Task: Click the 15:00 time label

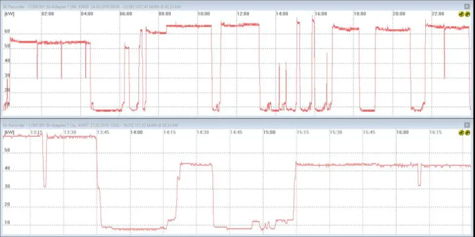Action: click(269, 132)
